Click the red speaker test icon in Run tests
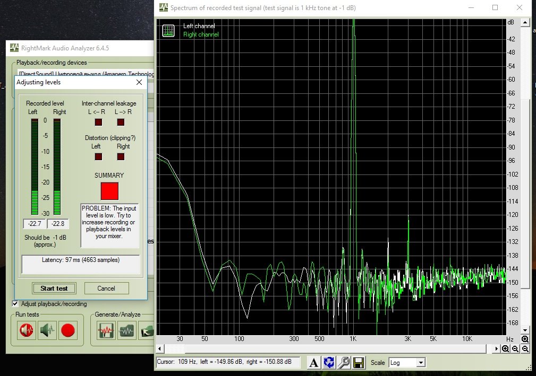The width and height of the screenshot is (536, 376). (27, 330)
